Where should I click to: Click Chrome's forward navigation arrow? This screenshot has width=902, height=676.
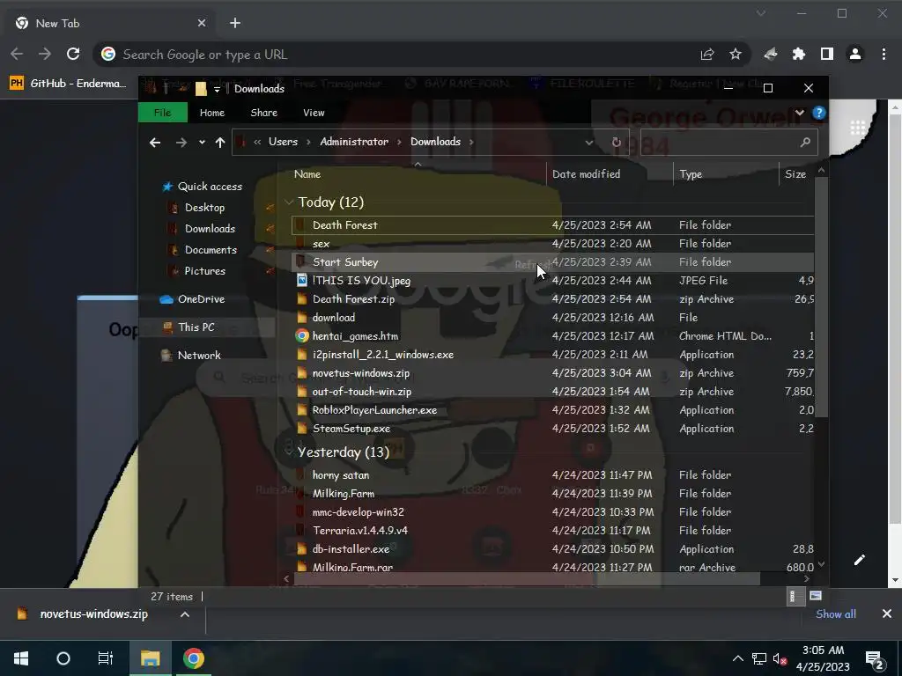click(44, 54)
